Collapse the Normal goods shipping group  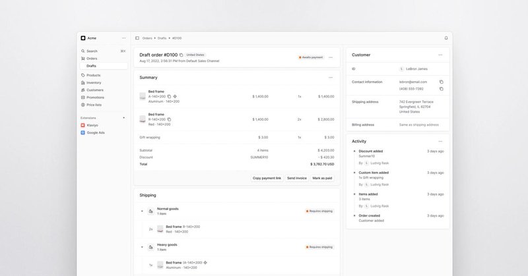pyautogui.click(x=142, y=211)
